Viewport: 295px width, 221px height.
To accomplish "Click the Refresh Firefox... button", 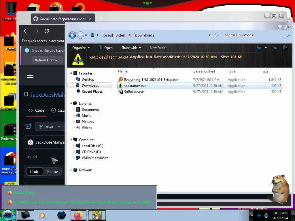I will (x=48, y=60).
